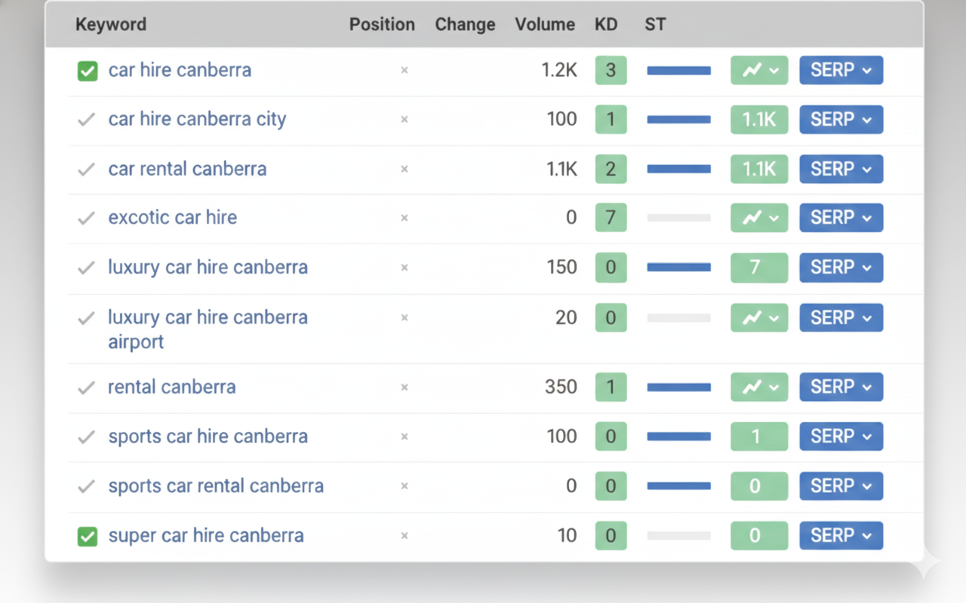Open the SERP dropdown for car rental canberra
Image resolution: width=966 pixels, height=603 pixels.
841,169
